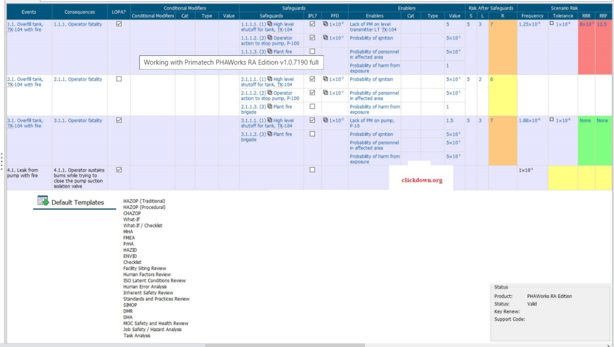Click the Default Templates table icon
Screen dimensions: 614x347
43,201
